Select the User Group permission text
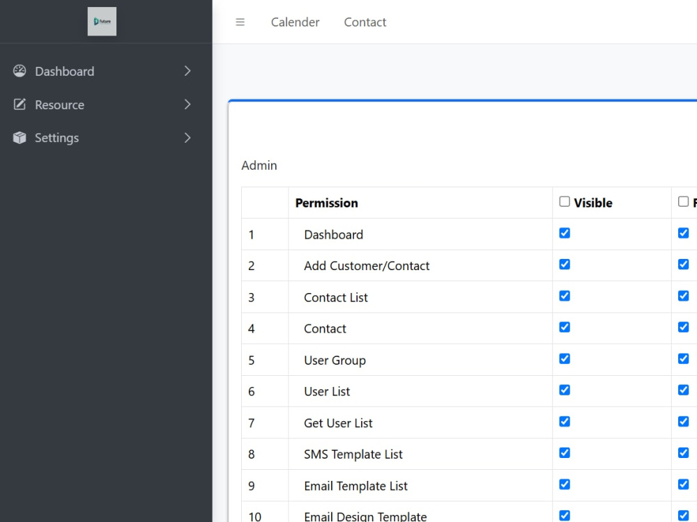 point(335,360)
